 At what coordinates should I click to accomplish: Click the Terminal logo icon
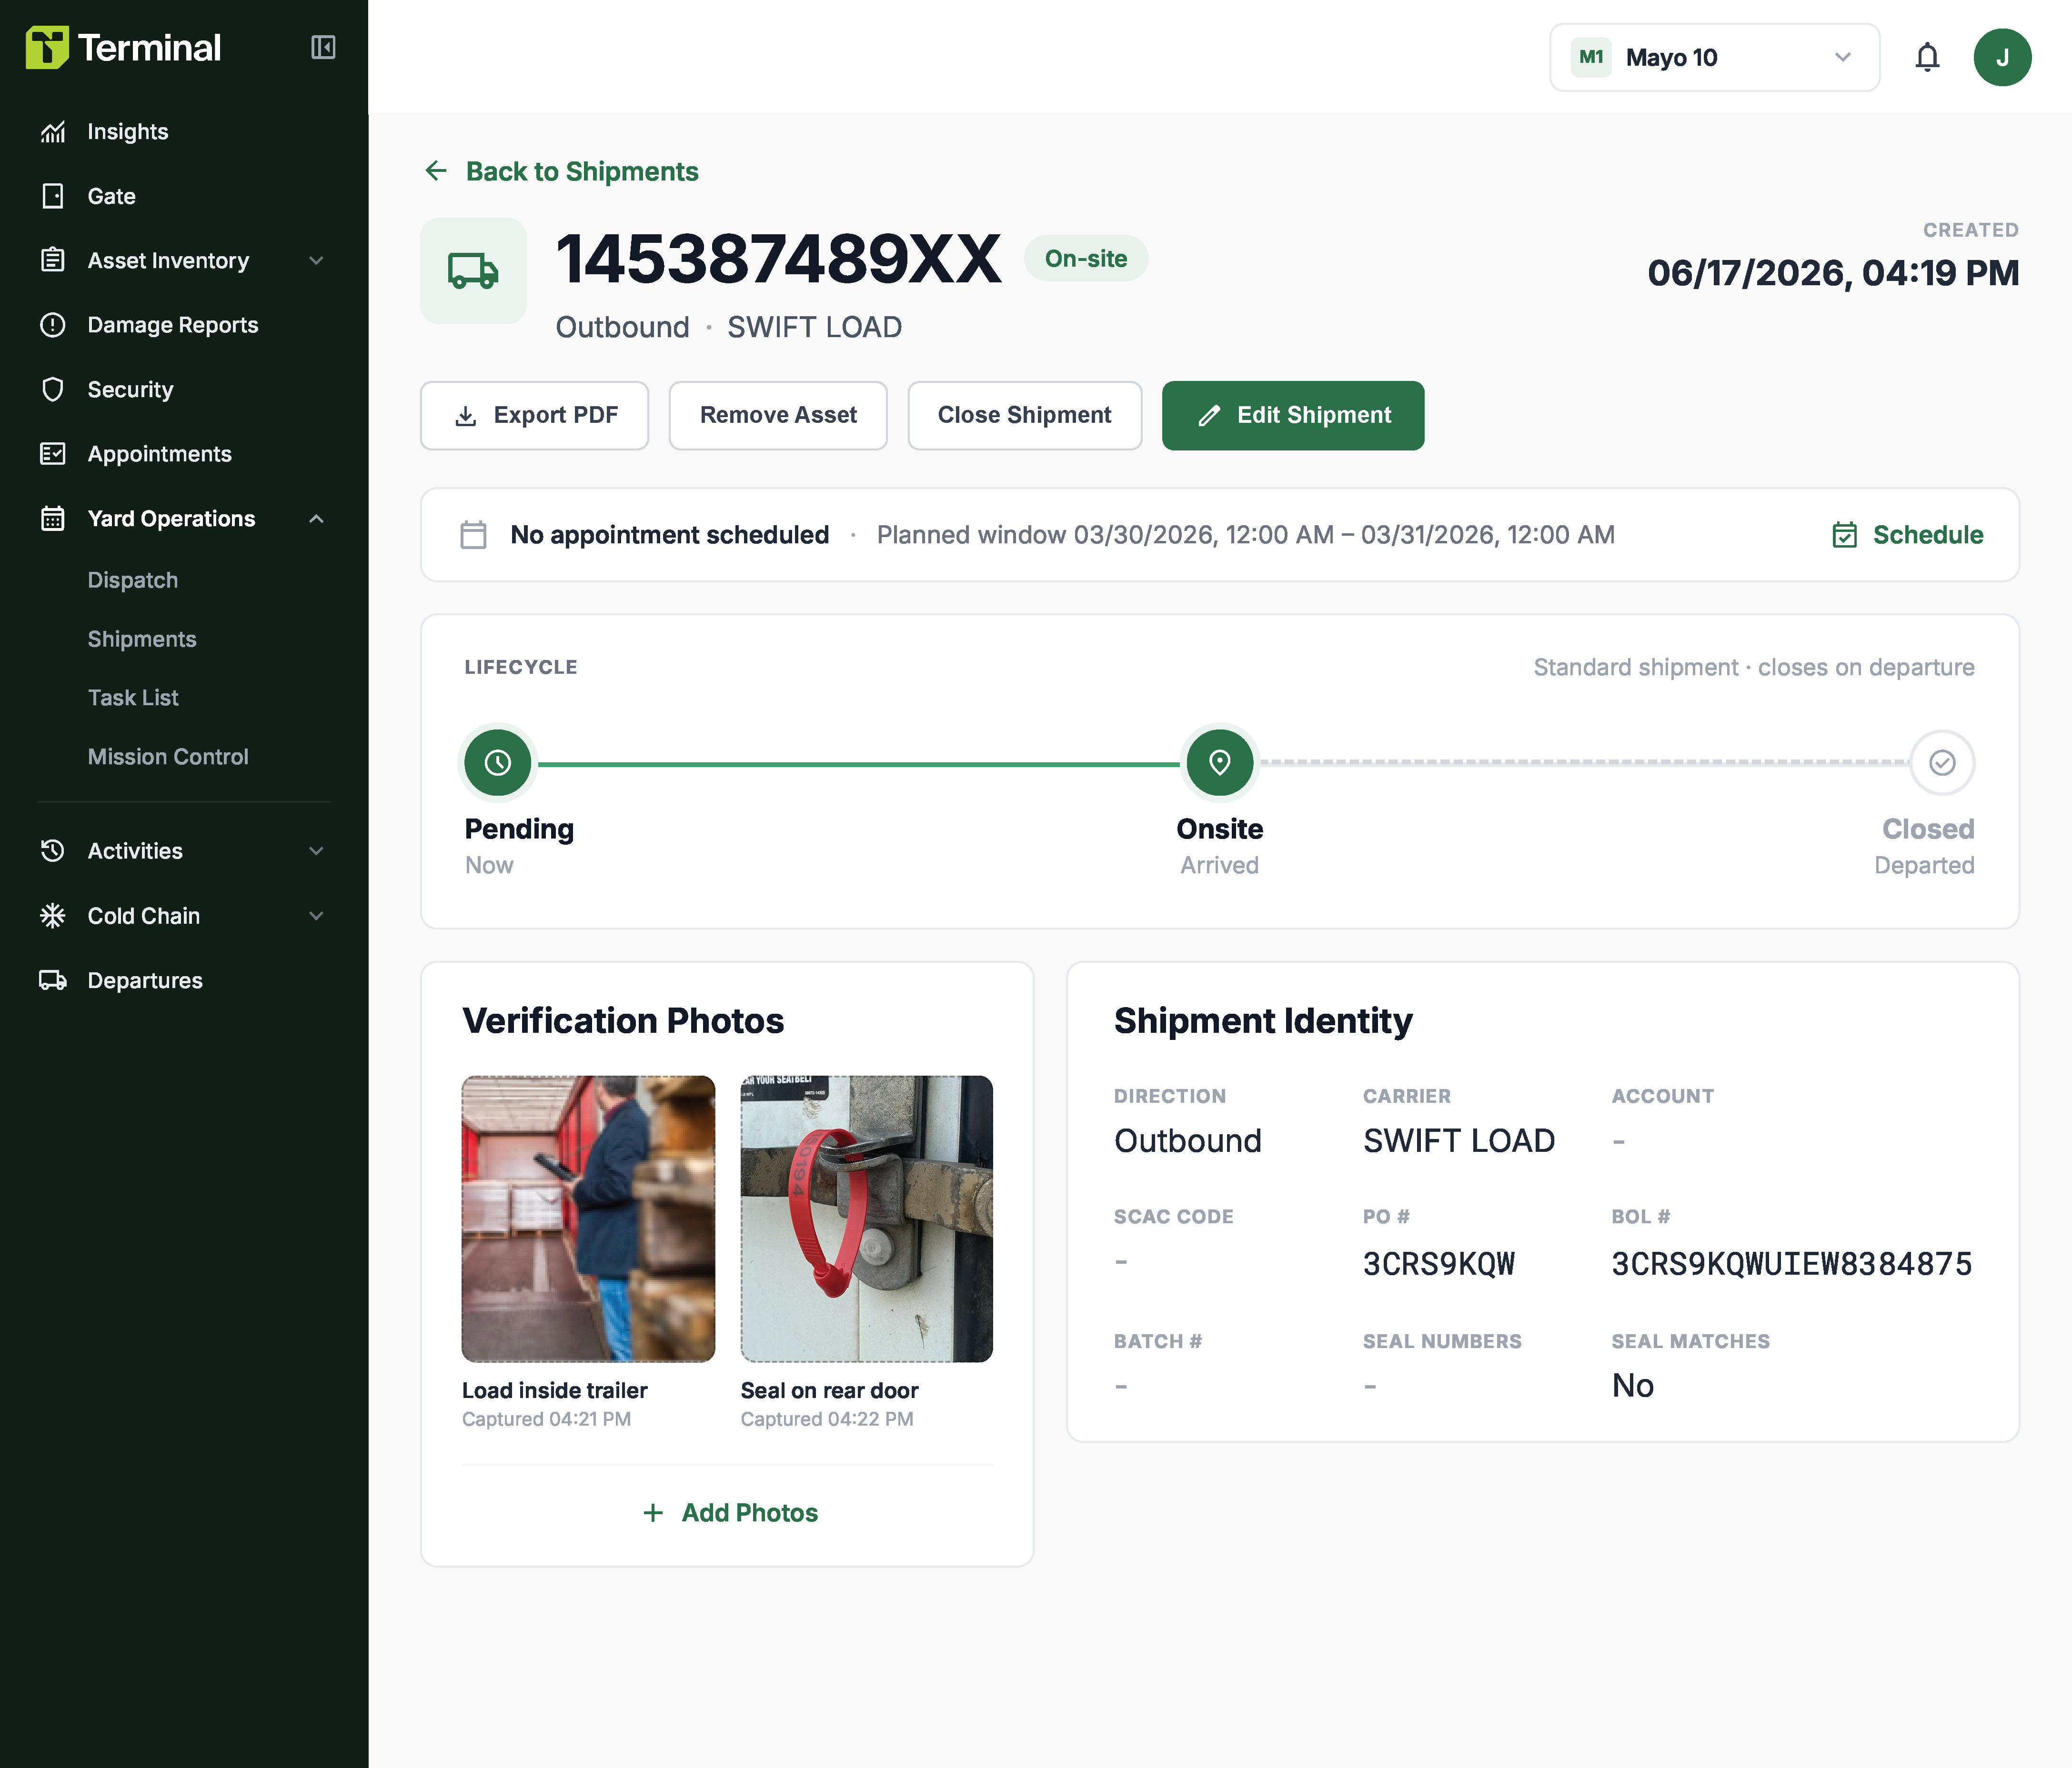pos(47,47)
